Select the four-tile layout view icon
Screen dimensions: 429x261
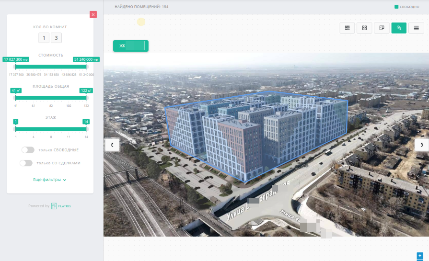pyautogui.click(x=364, y=28)
